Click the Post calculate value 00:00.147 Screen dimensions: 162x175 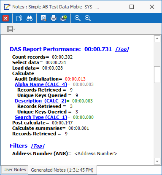[62, 123]
